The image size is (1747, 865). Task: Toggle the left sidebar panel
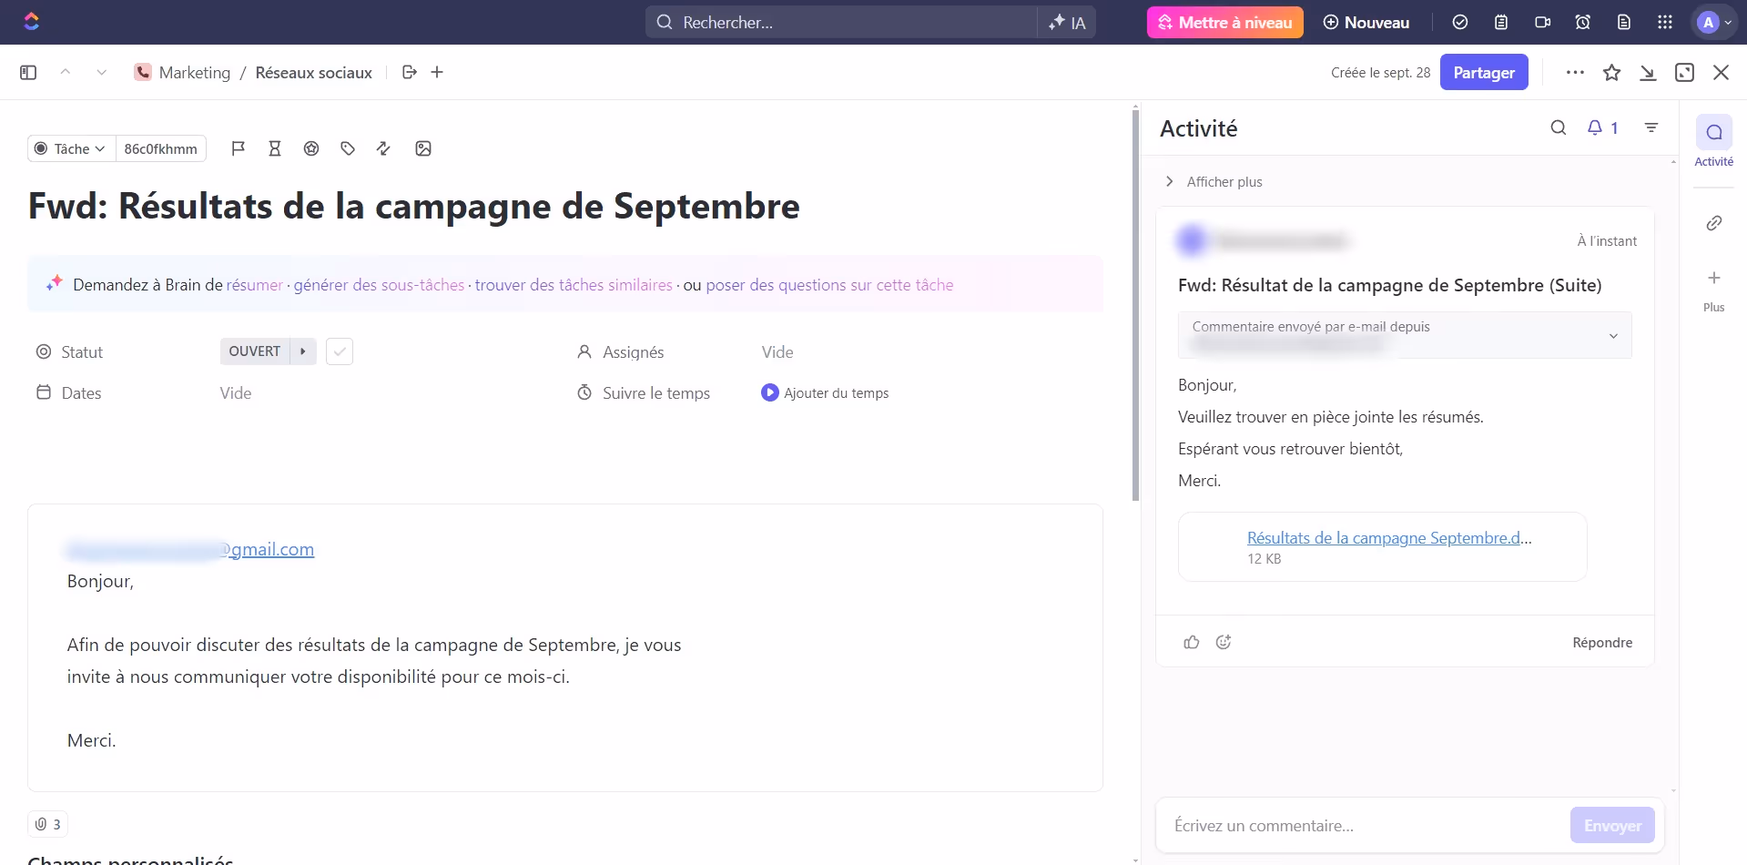pos(28,72)
